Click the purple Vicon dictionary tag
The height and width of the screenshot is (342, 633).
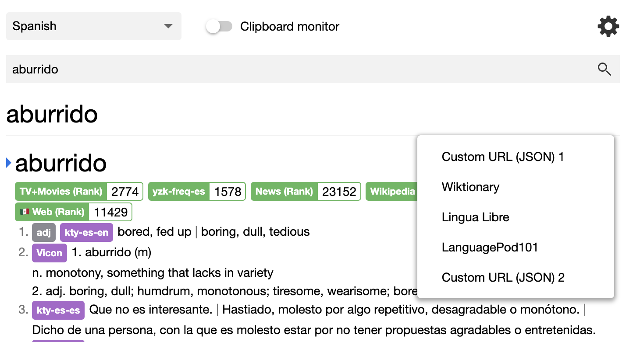pos(49,253)
